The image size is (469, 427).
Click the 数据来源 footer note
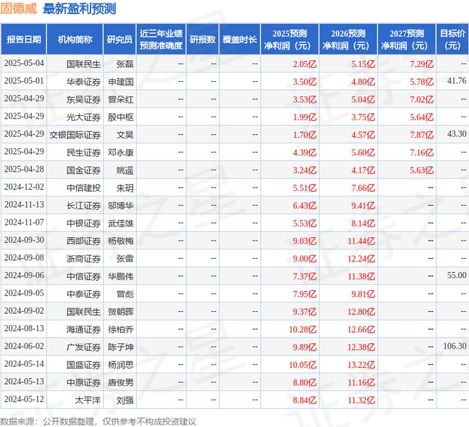coord(98,422)
